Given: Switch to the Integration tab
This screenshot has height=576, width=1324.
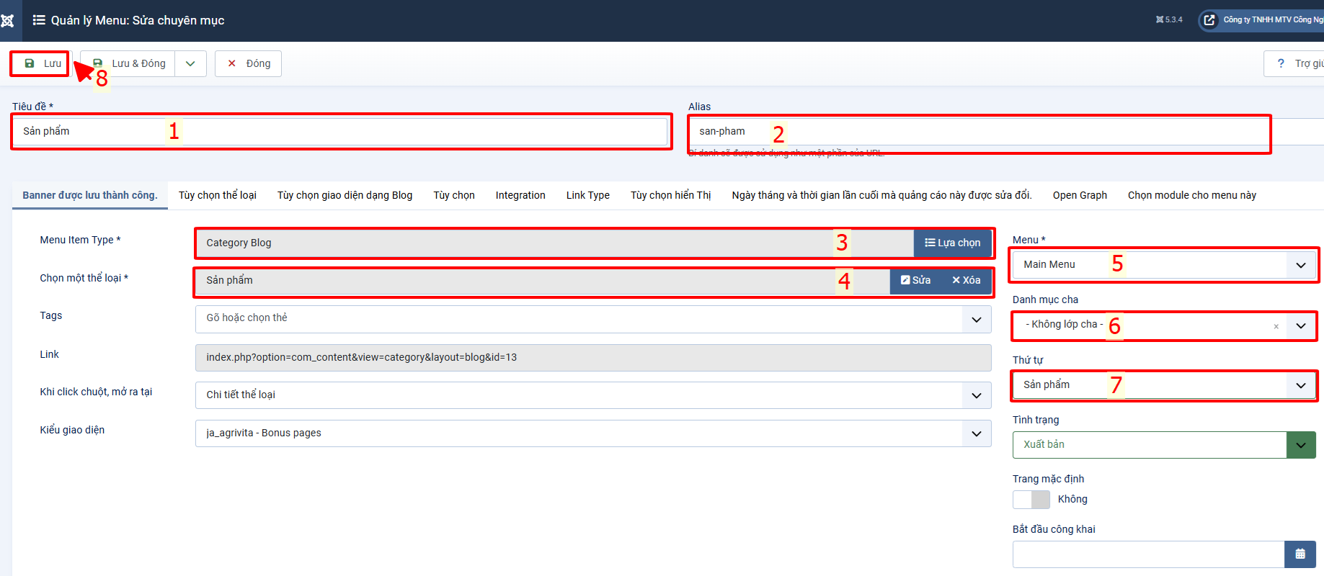Looking at the screenshot, I should pyautogui.click(x=520, y=195).
